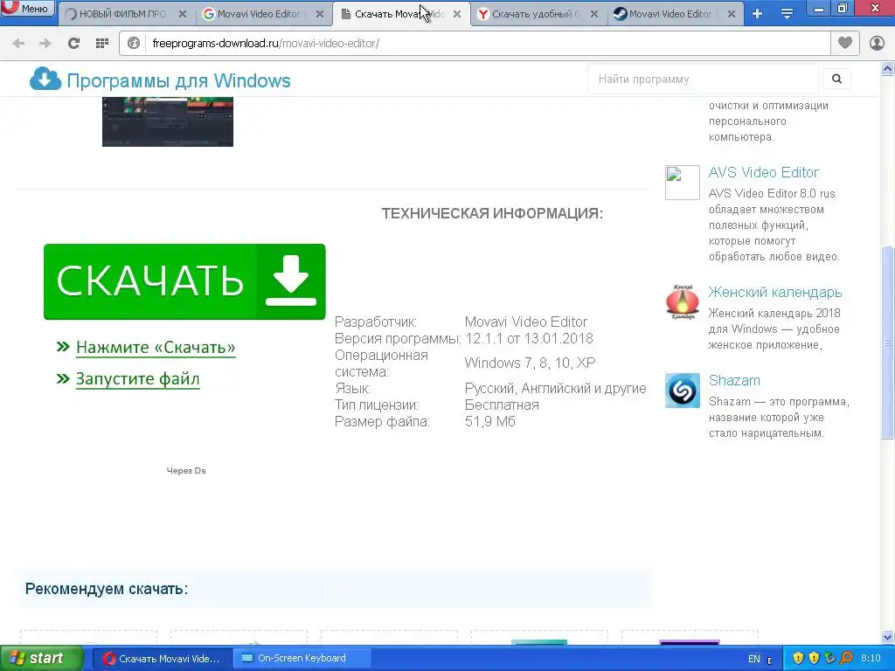
Task: Reload the current page
Action: 73,44
